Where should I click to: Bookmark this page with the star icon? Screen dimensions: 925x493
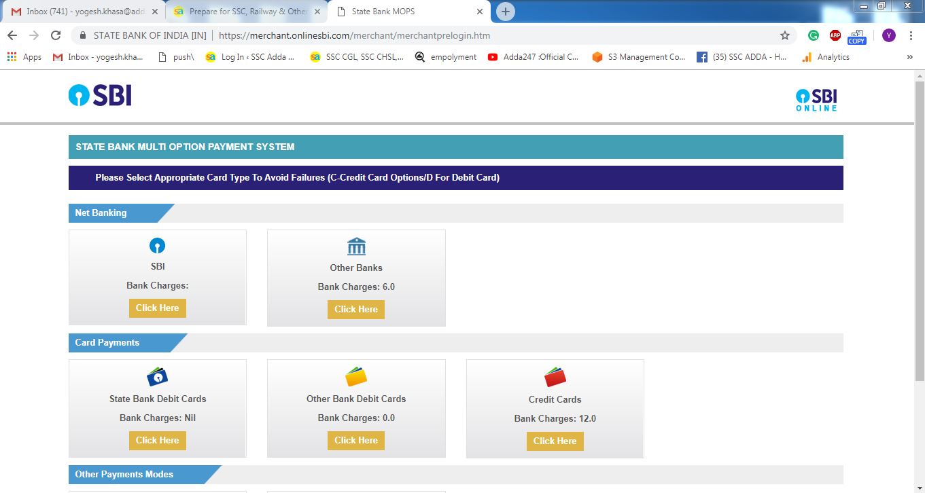pos(785,35)
